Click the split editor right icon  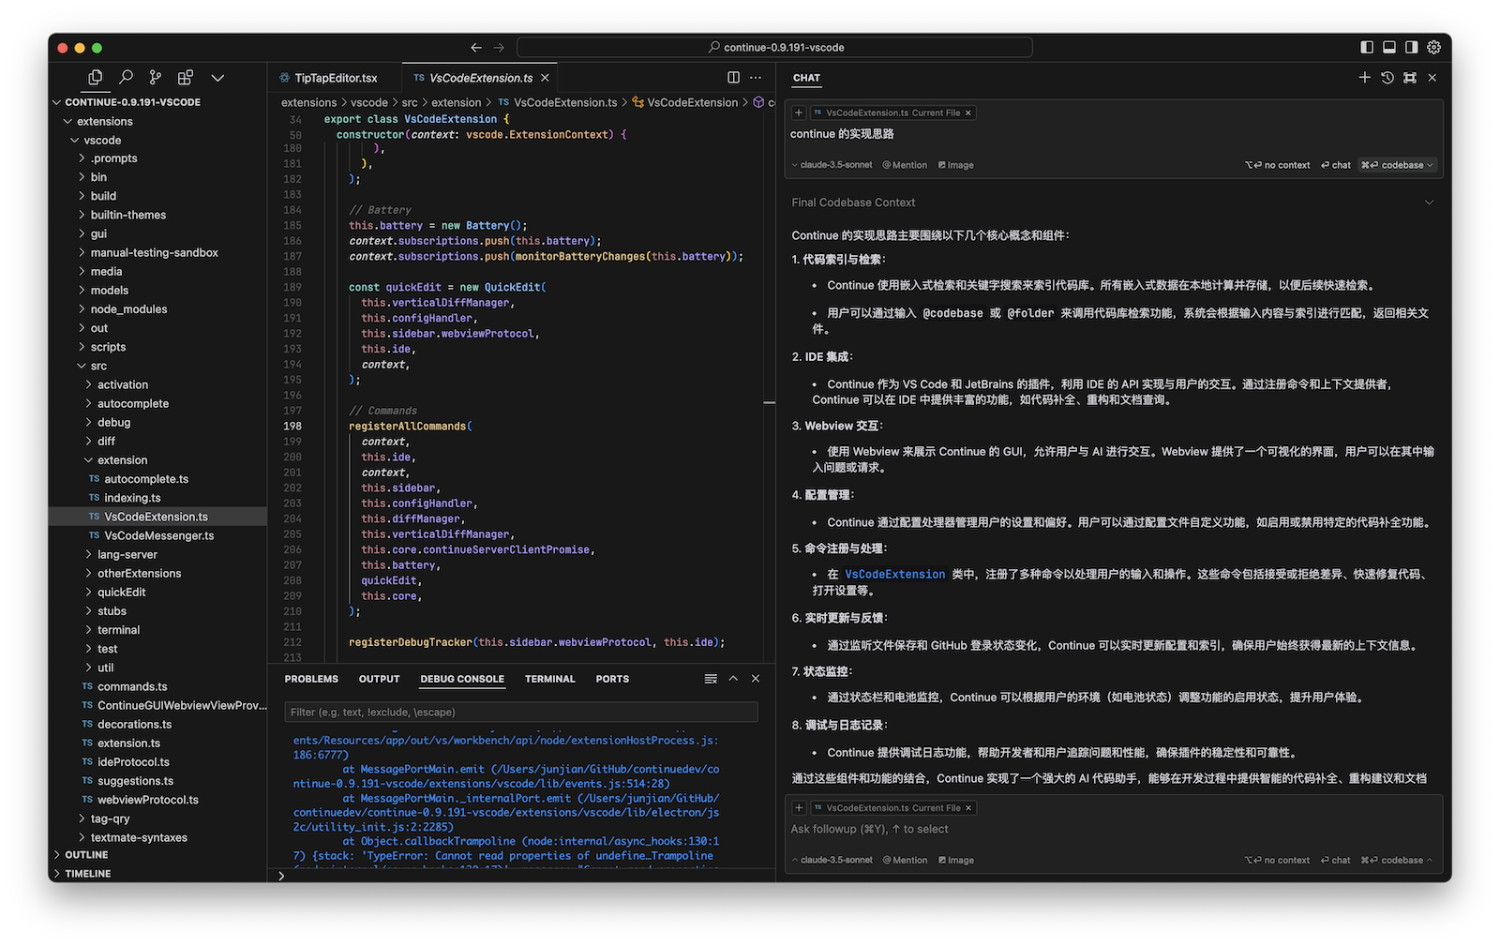point(733,78)
